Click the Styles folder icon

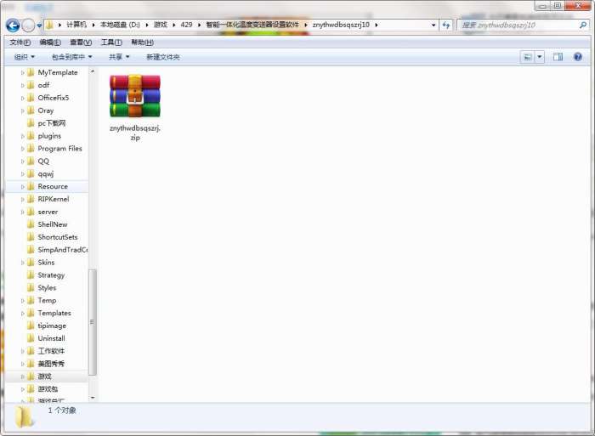pos(31,287)
